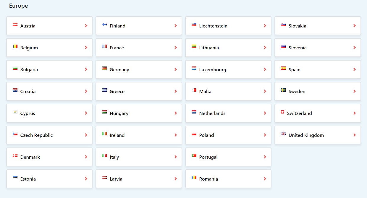Open the Belgium country entry
Image resolution: width=367 pixels, height=198 pixels.
click(49, 48)
